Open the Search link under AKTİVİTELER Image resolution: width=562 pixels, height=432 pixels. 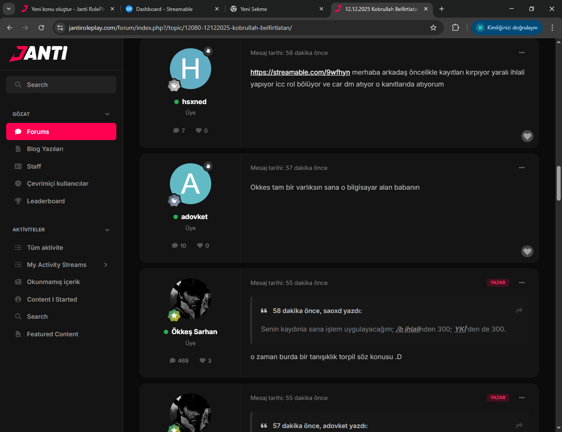tap(61, 317)
